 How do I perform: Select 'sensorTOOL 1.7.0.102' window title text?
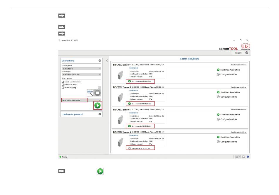[70, 40]
